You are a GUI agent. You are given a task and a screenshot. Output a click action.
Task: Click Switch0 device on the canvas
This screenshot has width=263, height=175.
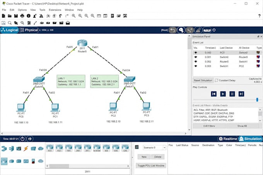pos(39,79)
